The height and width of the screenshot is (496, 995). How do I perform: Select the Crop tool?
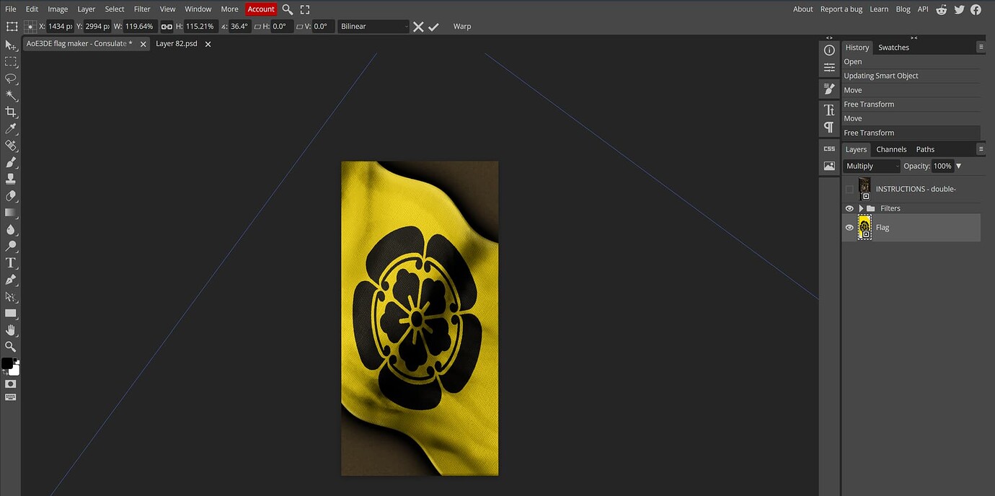(11, 112)
